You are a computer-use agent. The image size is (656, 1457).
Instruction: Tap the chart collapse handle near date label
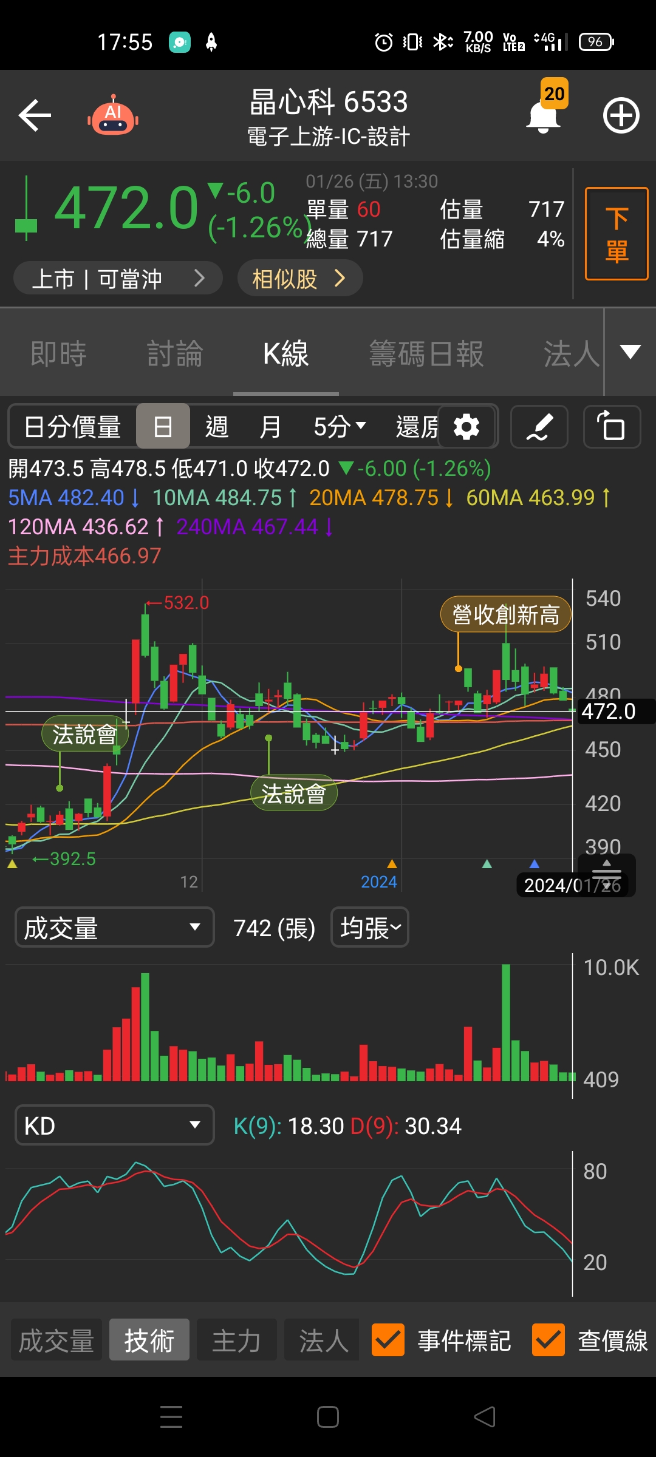(606, 869)
